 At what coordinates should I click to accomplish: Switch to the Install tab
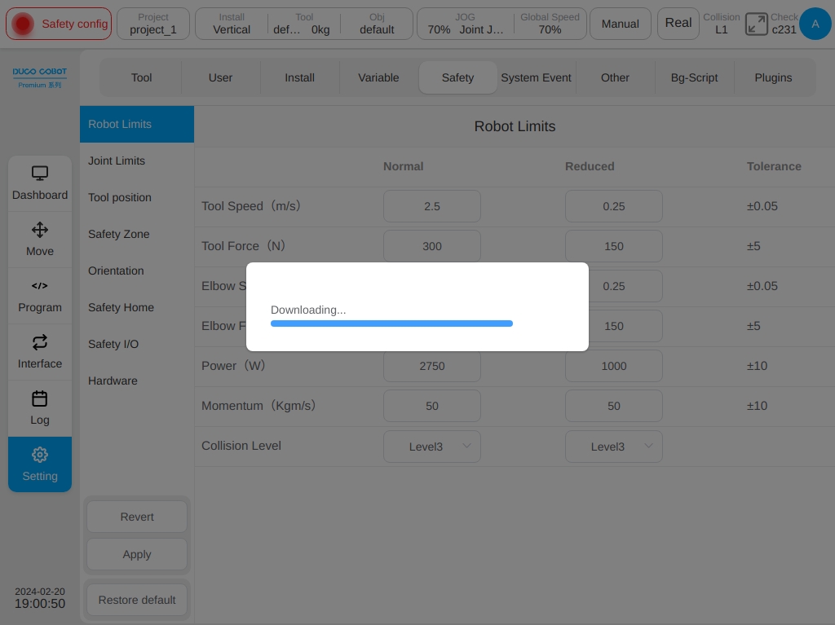pos(299,77)
